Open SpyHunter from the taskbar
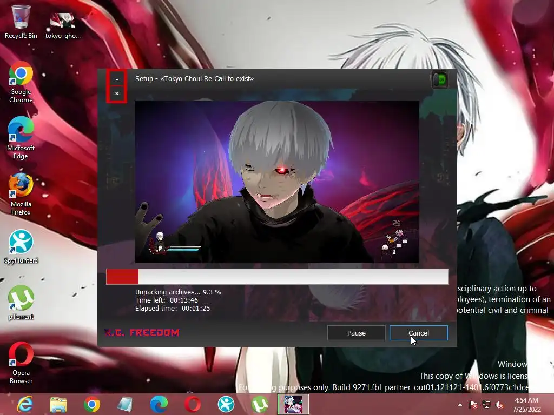554x415 pixels. pos(226,404)
